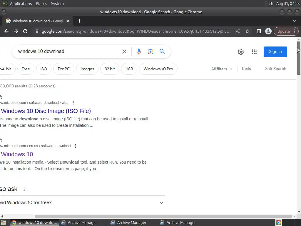Viewport: 301px width, 226px height.
Task: Search by image with Google Lens
Action: click(x=150, y=51)
